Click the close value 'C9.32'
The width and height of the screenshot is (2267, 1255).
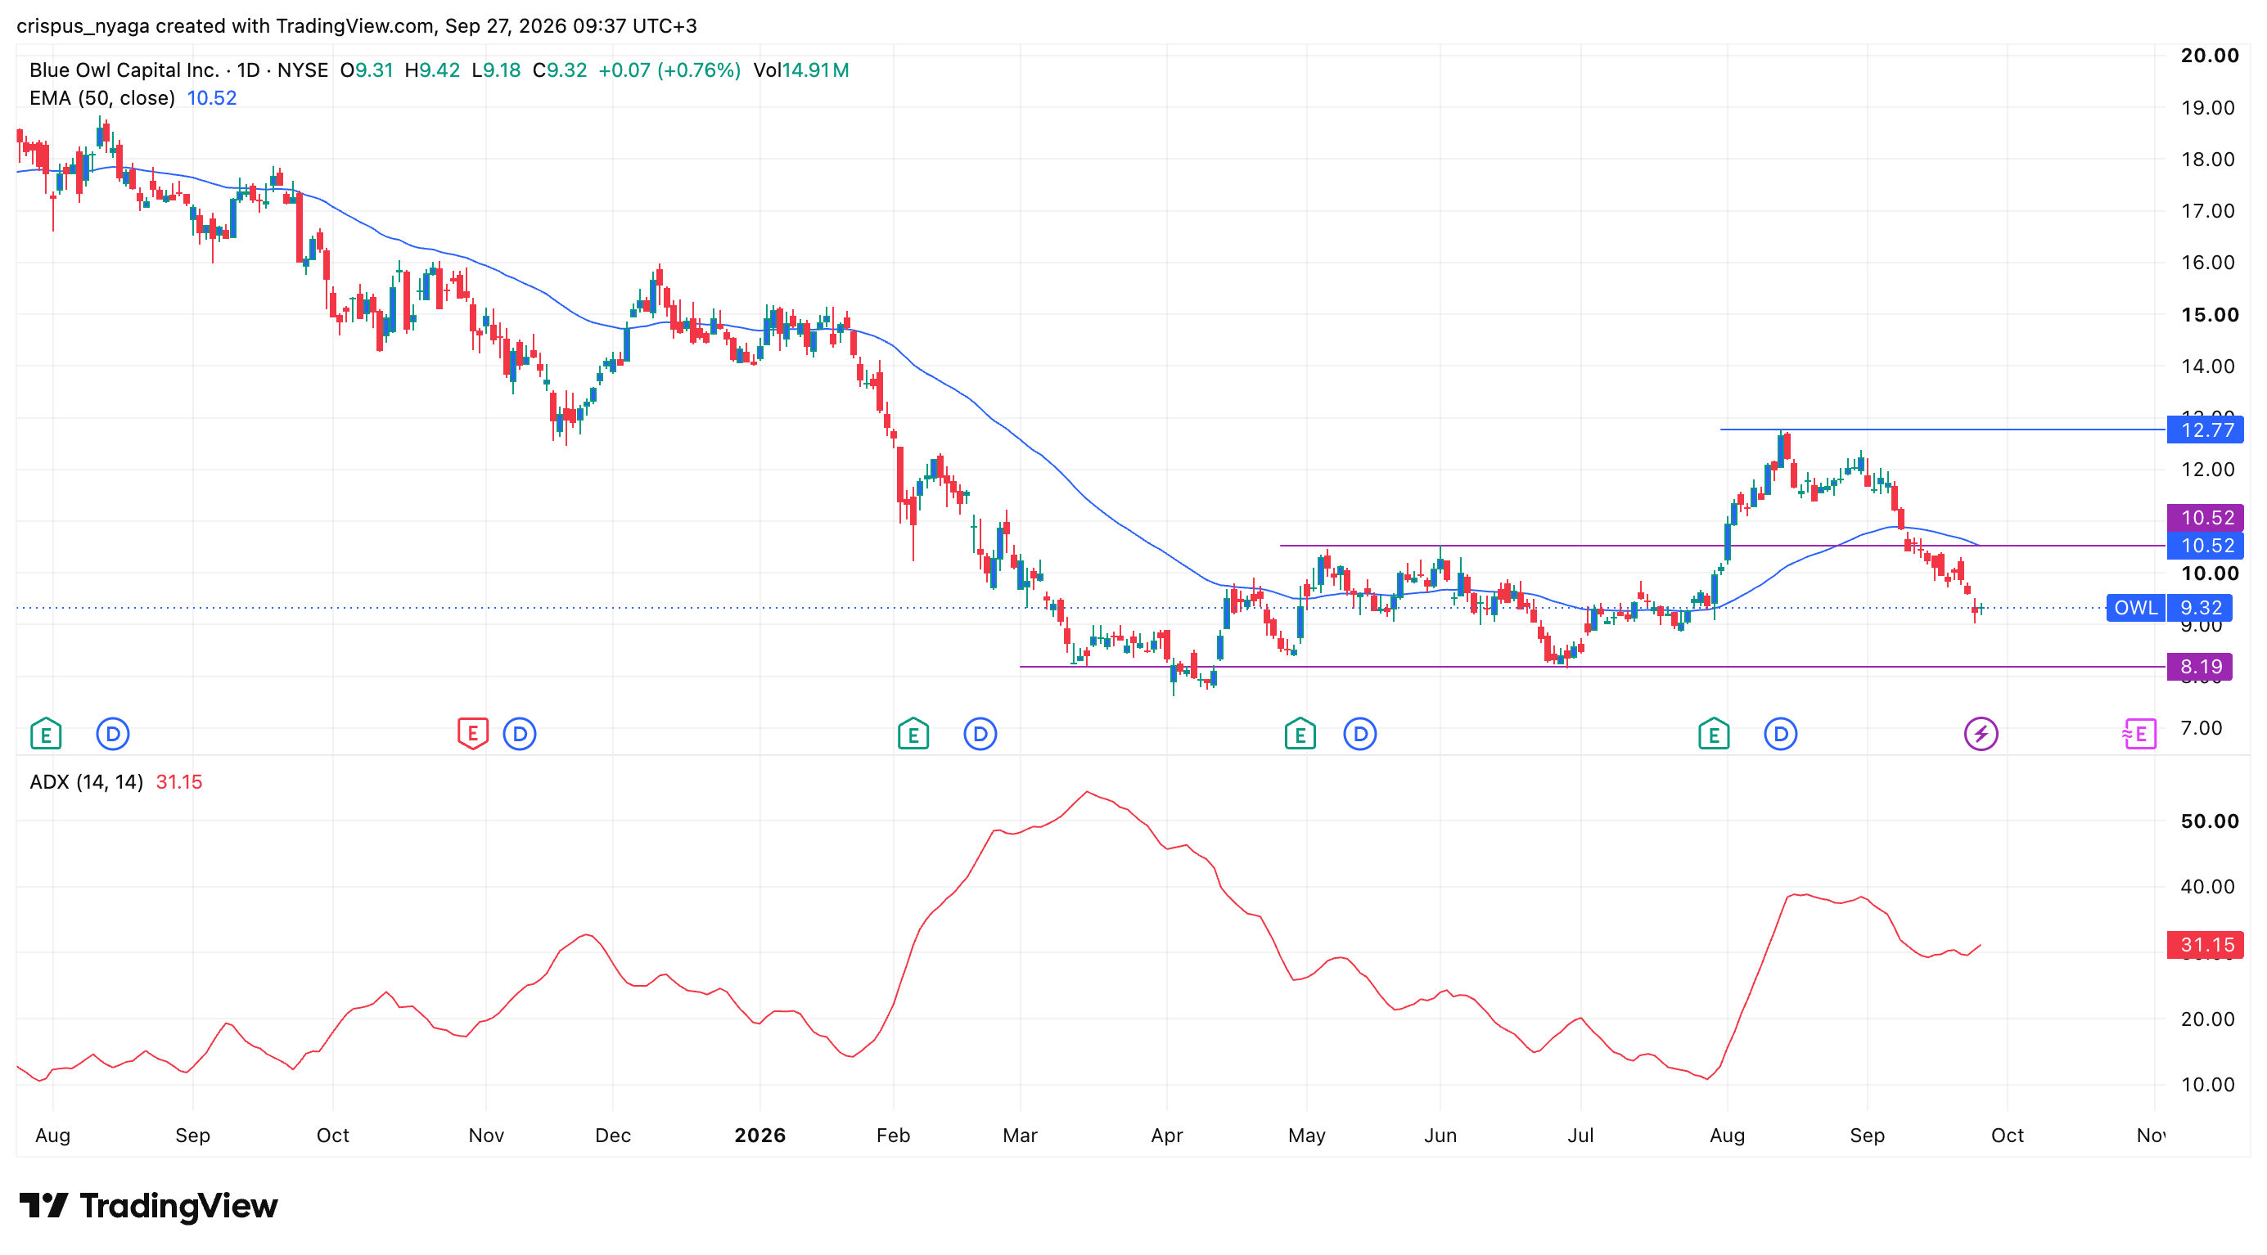560,70
